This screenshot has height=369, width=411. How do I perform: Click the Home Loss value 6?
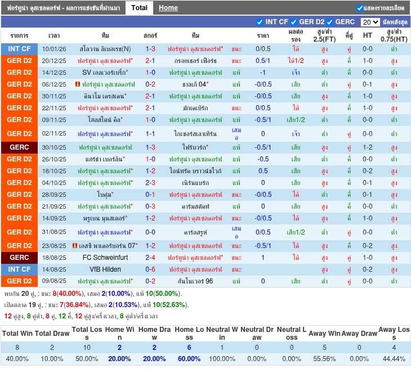click(x=189, y=348)
